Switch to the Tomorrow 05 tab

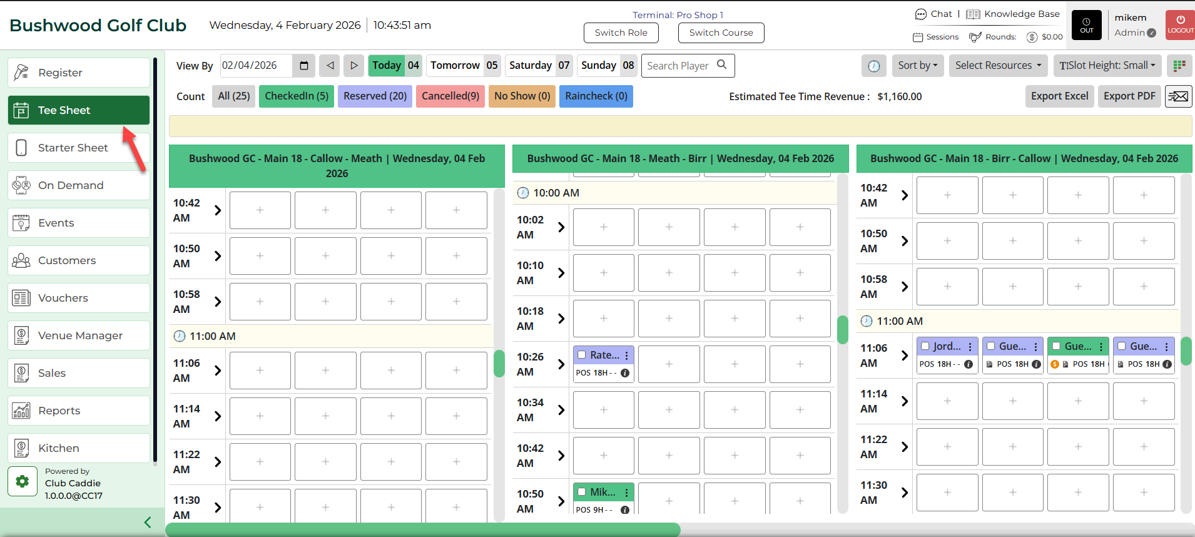click(464, 66)
